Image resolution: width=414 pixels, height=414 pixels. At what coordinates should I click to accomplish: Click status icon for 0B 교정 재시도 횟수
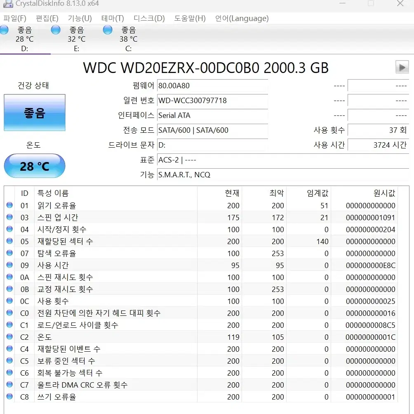pyautogui.click(x=9, y=289)
